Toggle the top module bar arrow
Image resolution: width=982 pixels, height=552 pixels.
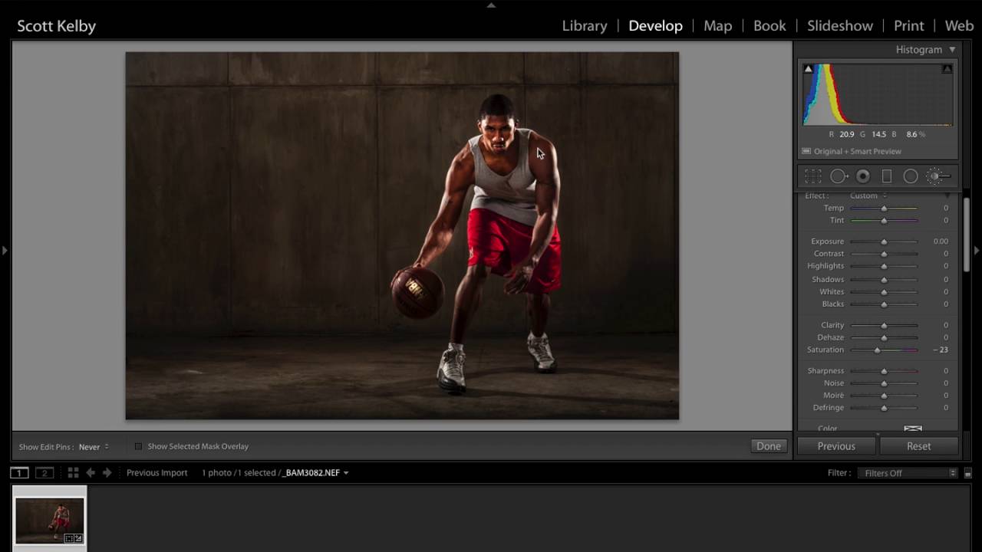click(x=491, y=5)
